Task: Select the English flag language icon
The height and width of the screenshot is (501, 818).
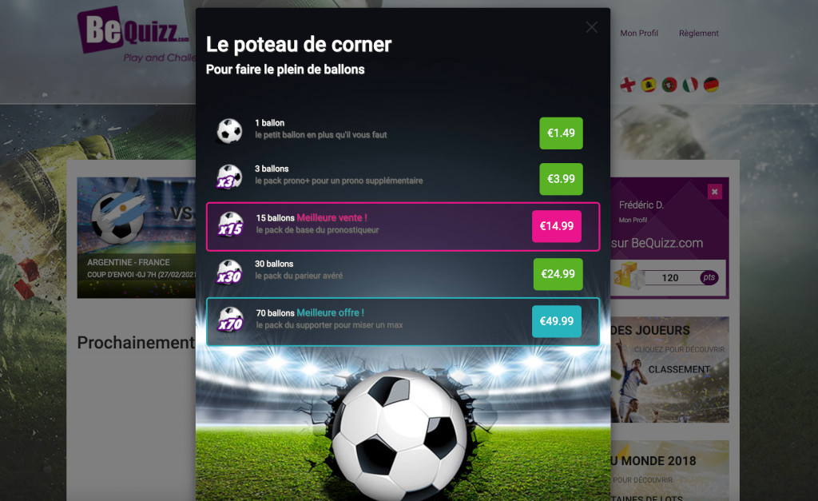Action: click(628, 85)
